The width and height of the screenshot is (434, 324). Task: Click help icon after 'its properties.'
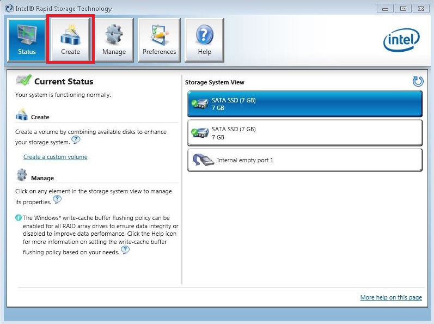pos(57,199)
